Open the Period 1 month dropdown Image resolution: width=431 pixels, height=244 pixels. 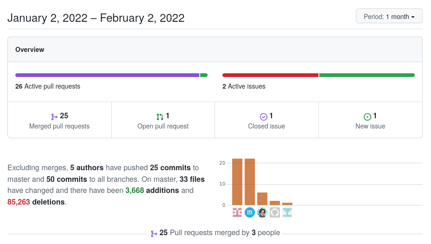[x=389, y=17]
